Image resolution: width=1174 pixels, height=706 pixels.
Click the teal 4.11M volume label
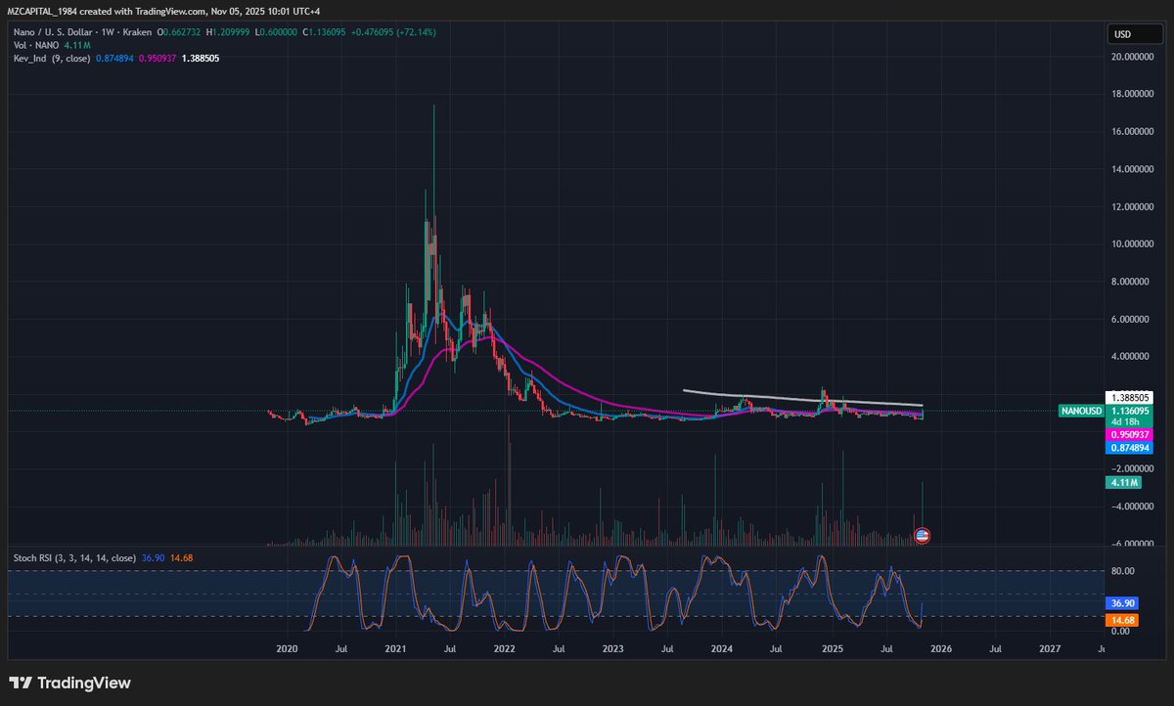click(x=1126, y=482)
